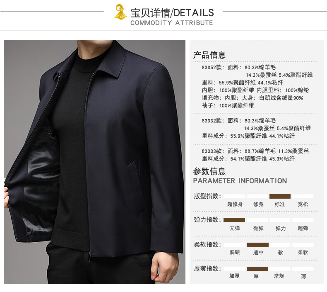Select the filled 无弹 elasticity bar
This screenshot has width=327, height=292.
234,220
